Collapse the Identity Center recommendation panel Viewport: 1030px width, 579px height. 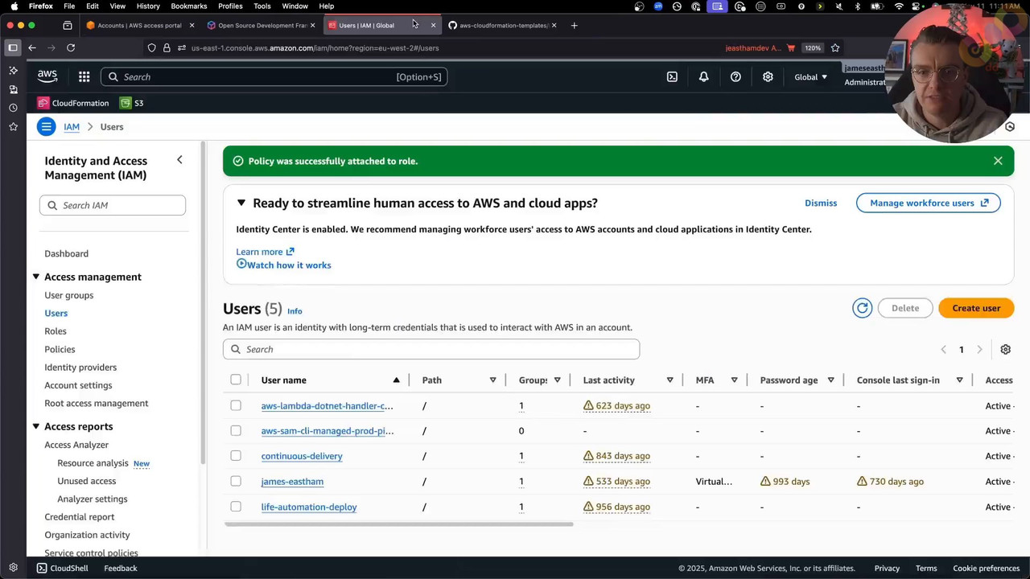point(241,203)
